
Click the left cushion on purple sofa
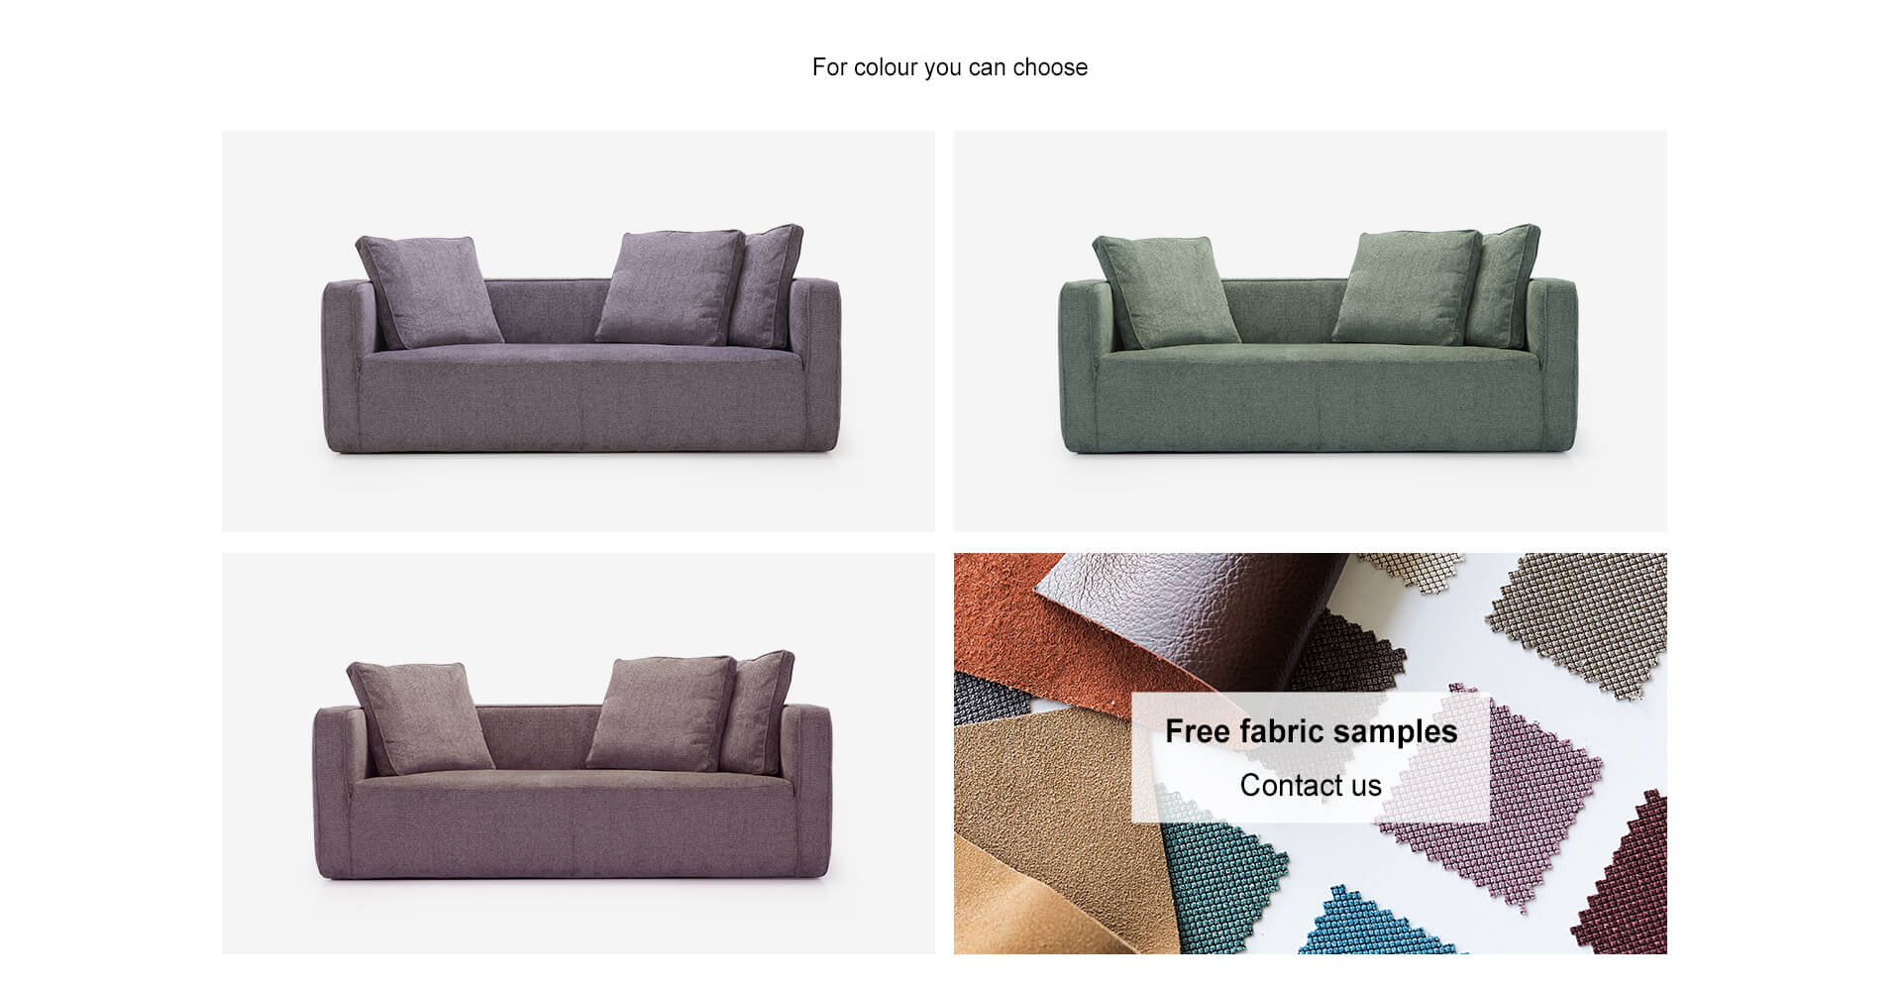coord(428,290)
